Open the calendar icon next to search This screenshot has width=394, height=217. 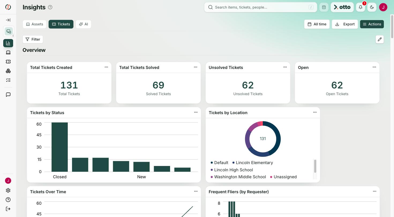[x=324, y=7]
